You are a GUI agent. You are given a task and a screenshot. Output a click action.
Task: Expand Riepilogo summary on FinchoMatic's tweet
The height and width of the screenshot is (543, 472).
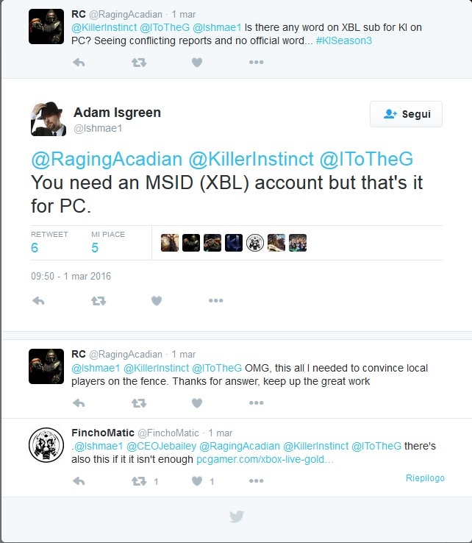(425, 478)
